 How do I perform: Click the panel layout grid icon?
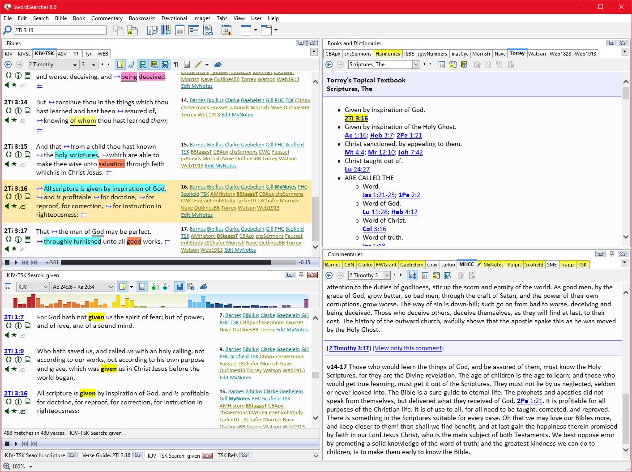coord(246,30)
